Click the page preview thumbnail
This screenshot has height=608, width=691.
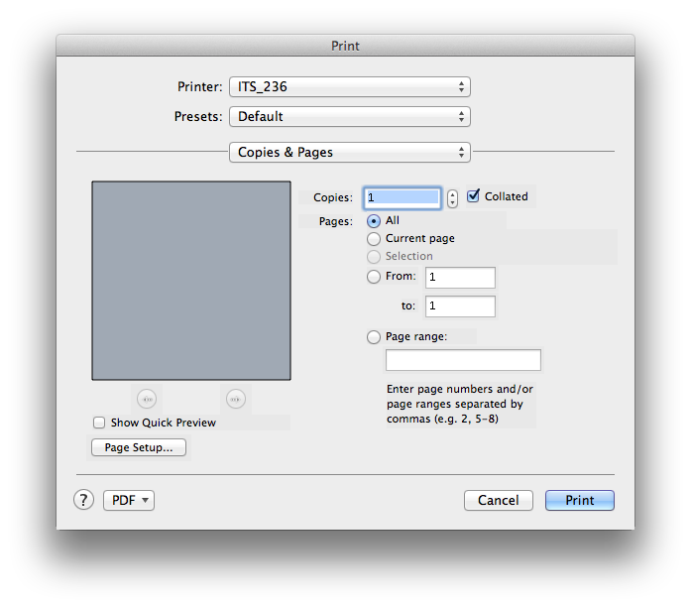[191, 280]
